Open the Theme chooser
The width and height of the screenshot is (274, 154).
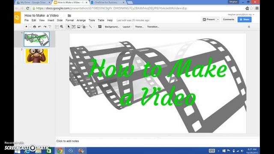tap(139, 27)
